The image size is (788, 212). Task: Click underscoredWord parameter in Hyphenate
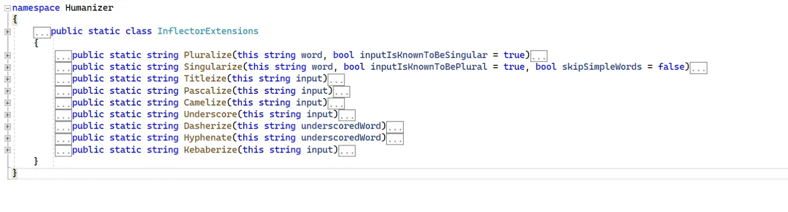[x=341, y=138]
